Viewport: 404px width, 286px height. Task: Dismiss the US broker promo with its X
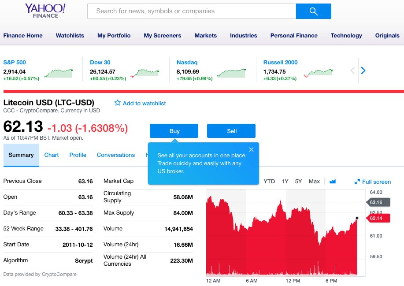(252, 149)
